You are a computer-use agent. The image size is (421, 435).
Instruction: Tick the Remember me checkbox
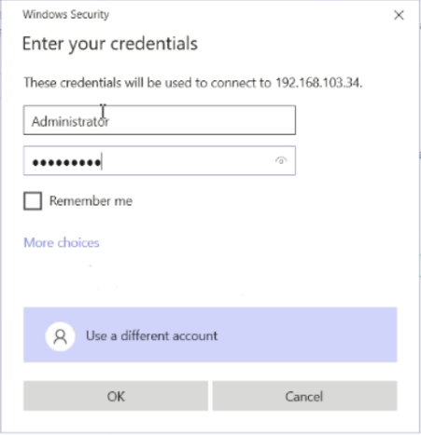[33, 201]
